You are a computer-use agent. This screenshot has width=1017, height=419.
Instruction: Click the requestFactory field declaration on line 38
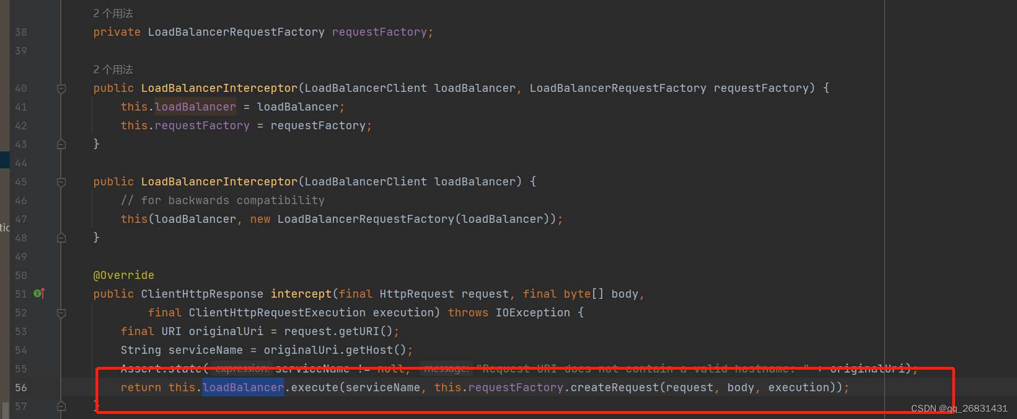[x=379, y=32]
